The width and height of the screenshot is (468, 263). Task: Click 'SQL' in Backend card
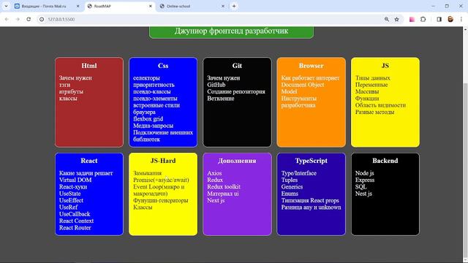[361, 187]
